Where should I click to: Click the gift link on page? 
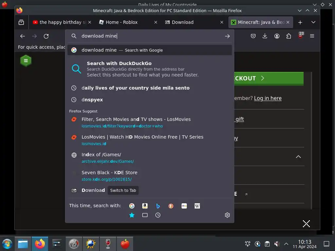[x=240, y=119]
